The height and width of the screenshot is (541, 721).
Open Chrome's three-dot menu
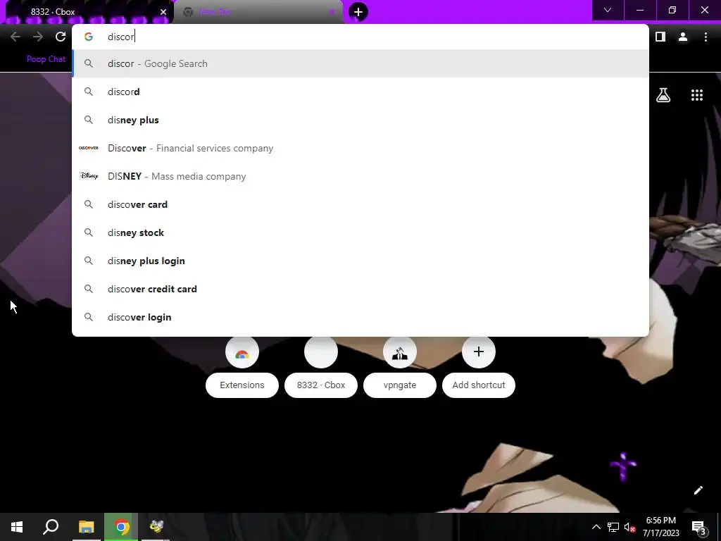click(x=706, y=37)
